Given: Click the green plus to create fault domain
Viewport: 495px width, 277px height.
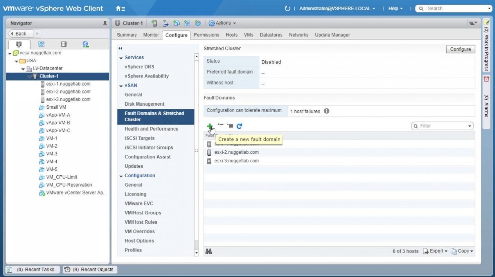Looking at the screenshot, I should (210, 126).
